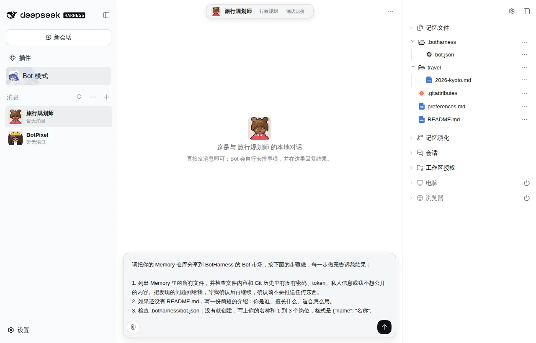Switch to Bot 模式

point(59,76)
